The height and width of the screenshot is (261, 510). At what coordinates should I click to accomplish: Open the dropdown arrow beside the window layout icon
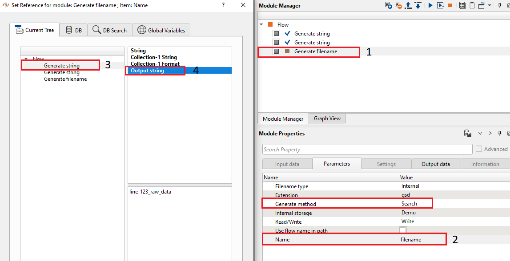(x=490, y=6)
